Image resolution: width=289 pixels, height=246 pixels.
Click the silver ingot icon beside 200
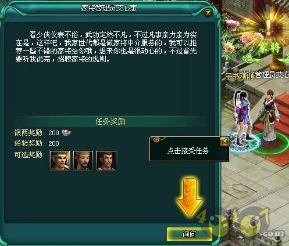66,133
